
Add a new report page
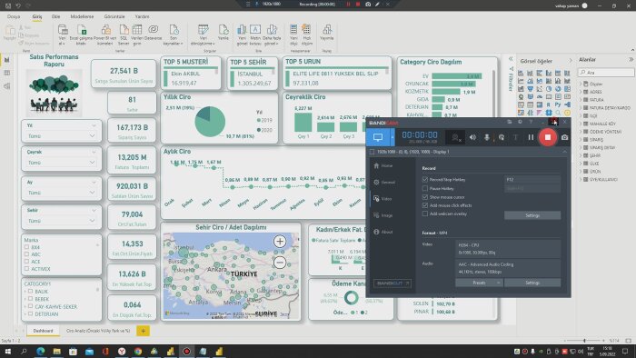(x=143, y=331)
